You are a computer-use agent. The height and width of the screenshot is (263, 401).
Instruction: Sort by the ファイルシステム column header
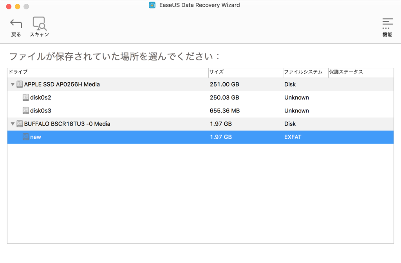tap(305, 72)
